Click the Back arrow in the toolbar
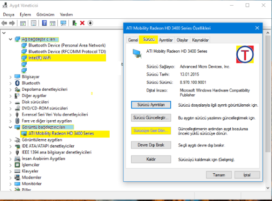 tap(4, 23)
